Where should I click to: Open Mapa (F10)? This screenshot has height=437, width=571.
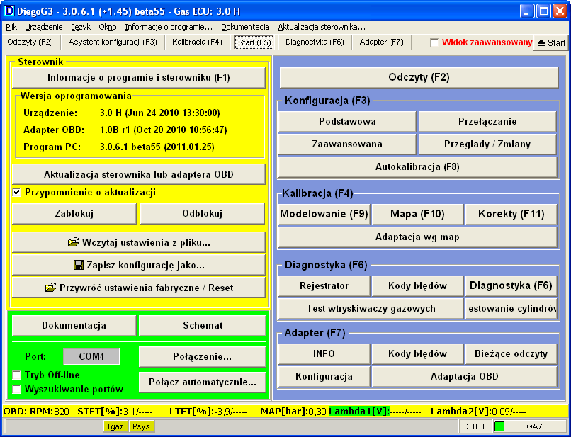(417, 214)
